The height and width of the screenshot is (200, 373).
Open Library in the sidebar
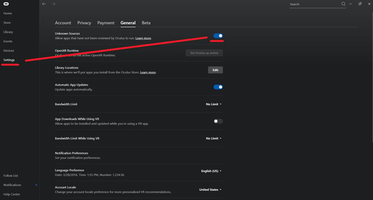tap(8, 32)
